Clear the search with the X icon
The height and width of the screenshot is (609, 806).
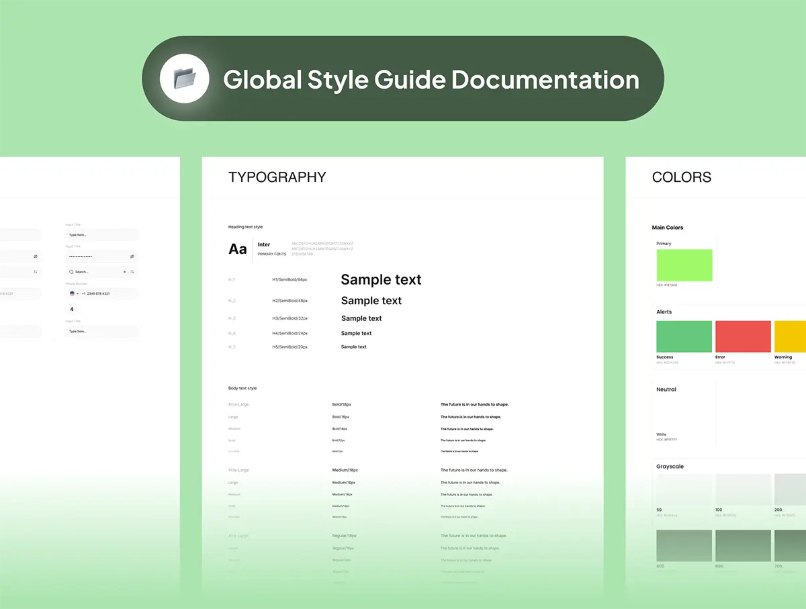124,272
